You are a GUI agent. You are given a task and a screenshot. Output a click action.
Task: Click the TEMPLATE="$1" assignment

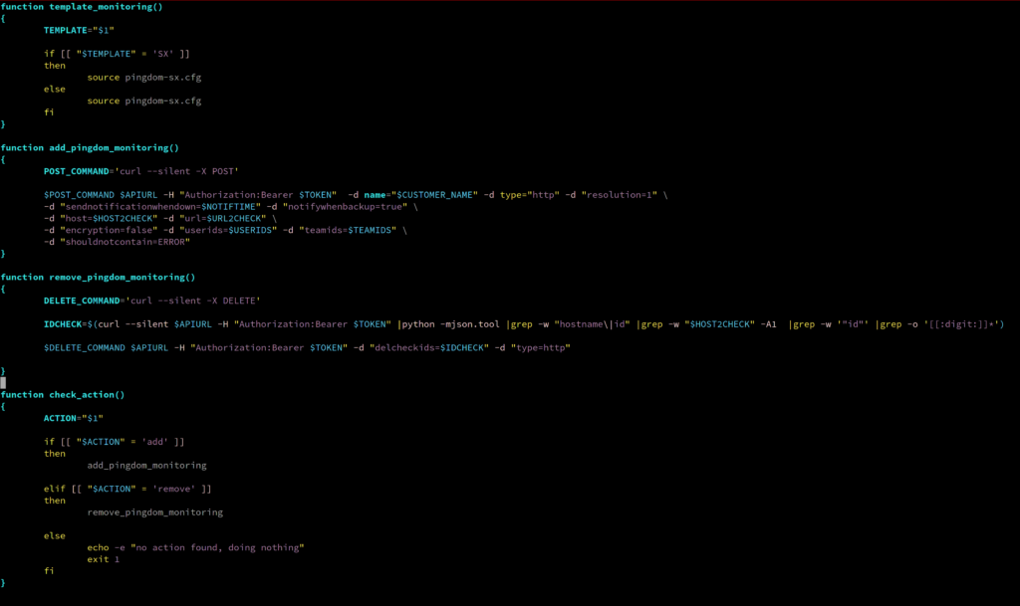point(79,30)
